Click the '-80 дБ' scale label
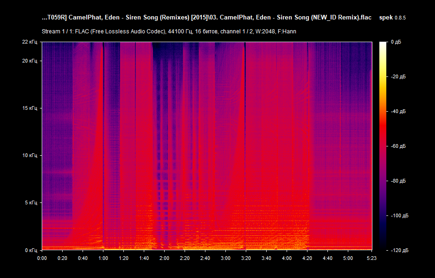The image size is (435, 278). point(398,181)
